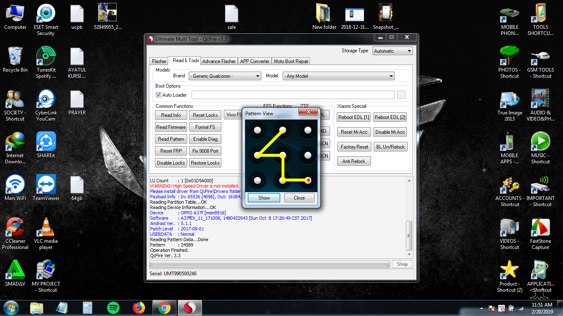This screenshot has height=316, width=563.
Task: Click Spotify icon in taskbar
Action: [x=113, y=308]
